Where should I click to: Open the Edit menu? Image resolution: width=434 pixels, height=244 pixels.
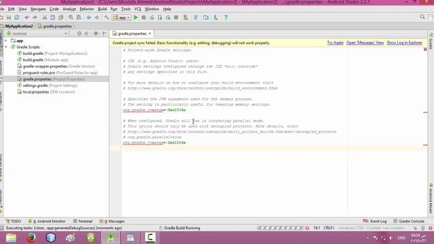[12, 9]
